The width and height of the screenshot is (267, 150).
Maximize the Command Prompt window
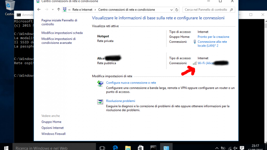[x=251, y=15]
